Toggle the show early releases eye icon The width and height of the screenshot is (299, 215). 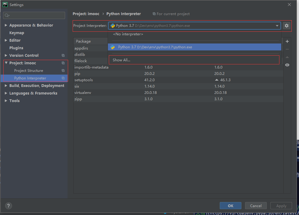[x=287, y=65]
